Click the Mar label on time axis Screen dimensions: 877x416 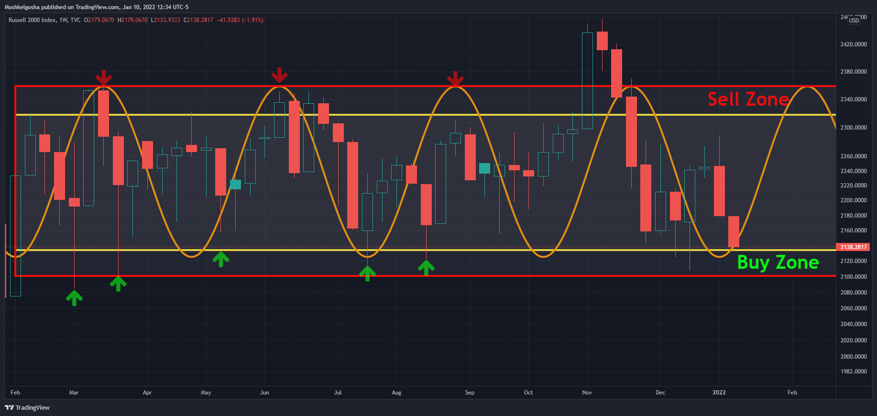[74, 393]
